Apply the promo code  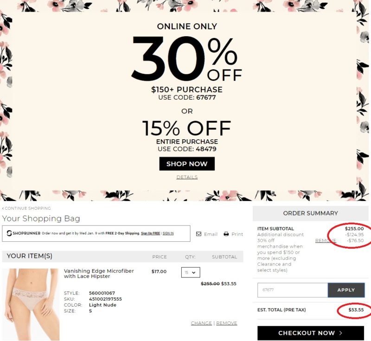click(346, 290)
